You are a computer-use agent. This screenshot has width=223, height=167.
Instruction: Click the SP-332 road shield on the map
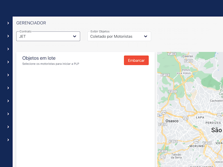tap(188, 61)
